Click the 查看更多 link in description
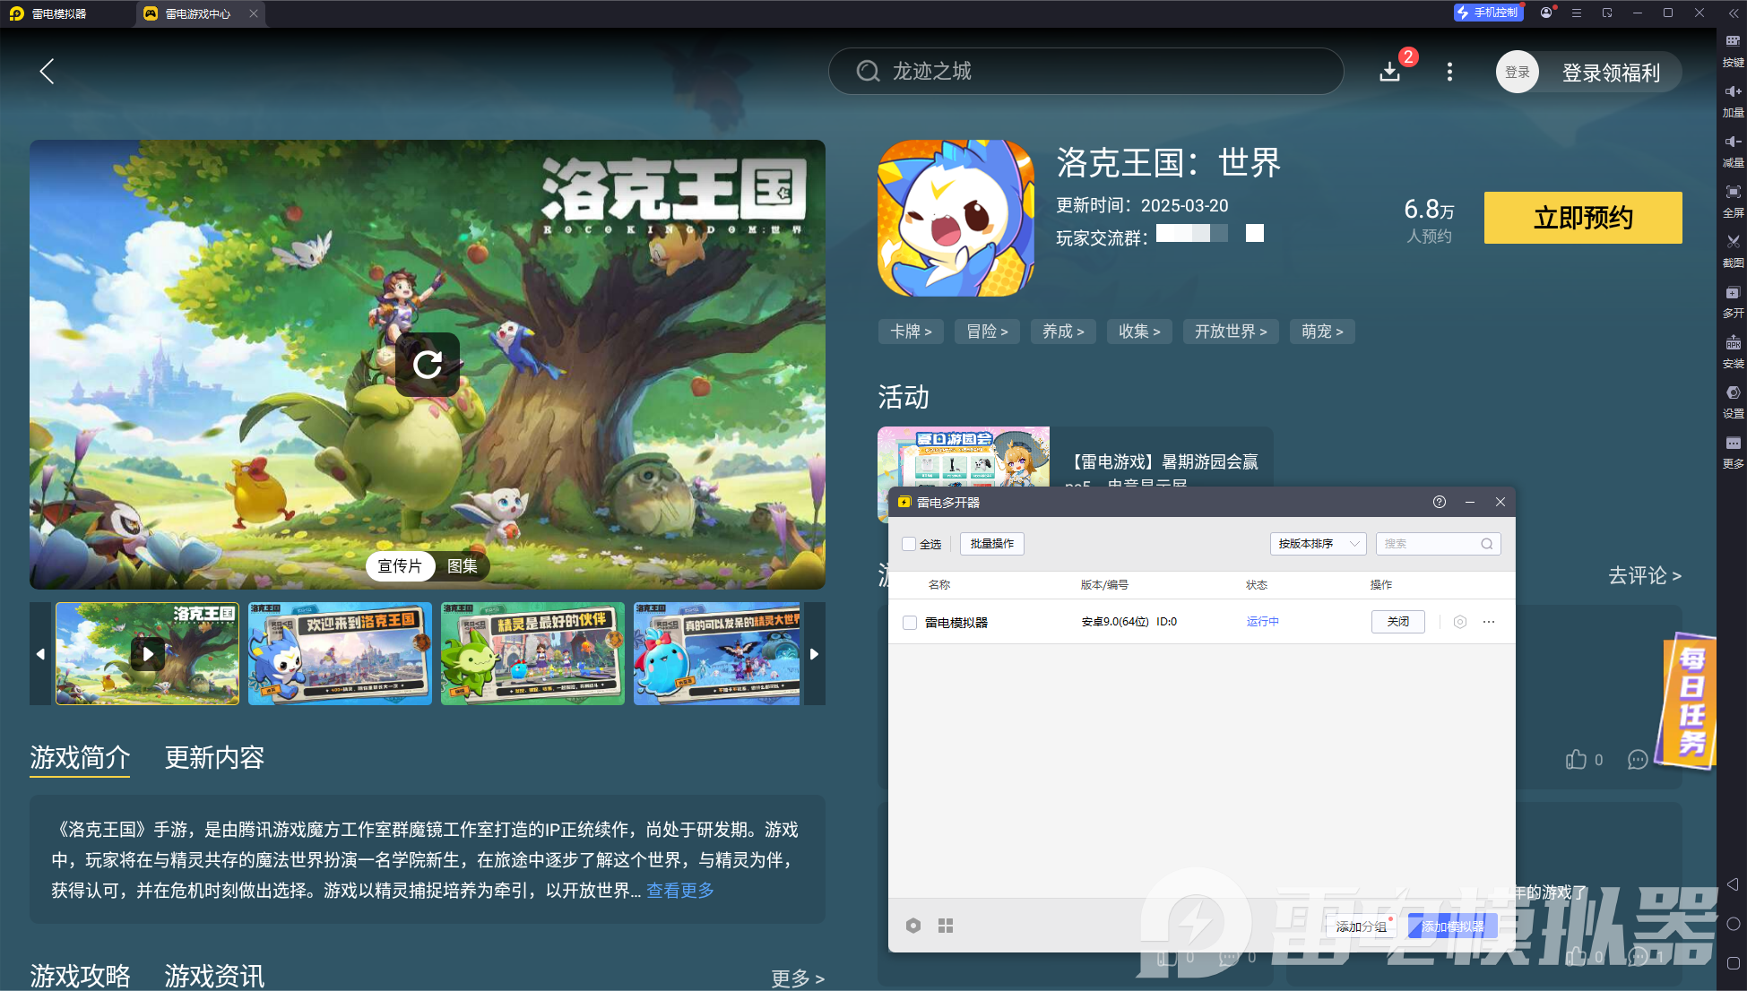The width and height of the screenshot is (1747, 991). click(680, 891)
